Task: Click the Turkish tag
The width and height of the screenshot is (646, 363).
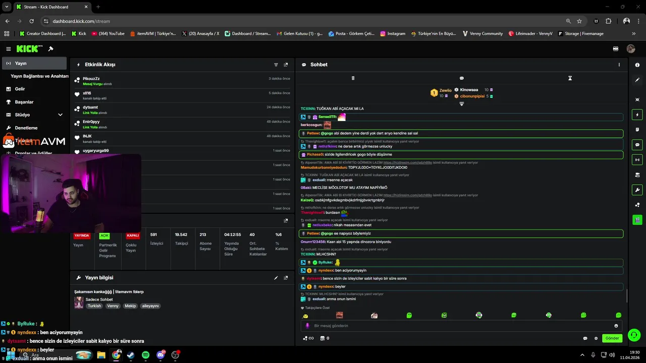Action: pos(94,306)
